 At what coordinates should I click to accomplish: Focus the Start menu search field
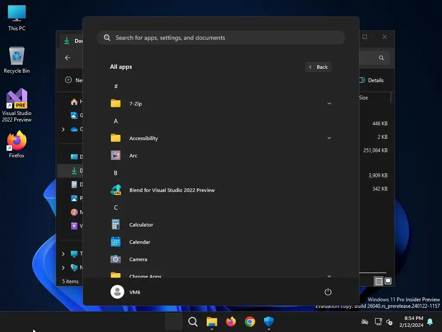pyautogui.click(x=221, y=38)
